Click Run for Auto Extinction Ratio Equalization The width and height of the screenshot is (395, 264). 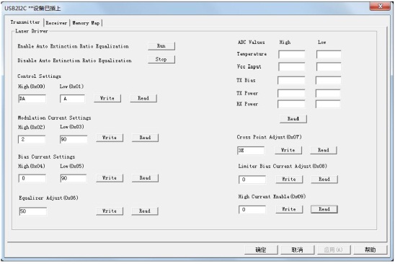click(x=161, y=46)
